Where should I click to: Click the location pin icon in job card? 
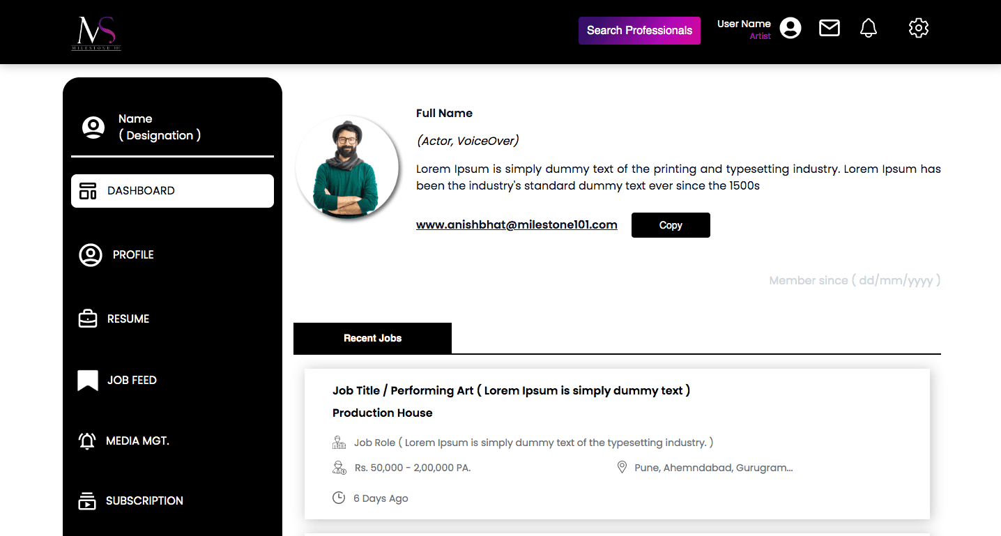[x=622, y=467]
